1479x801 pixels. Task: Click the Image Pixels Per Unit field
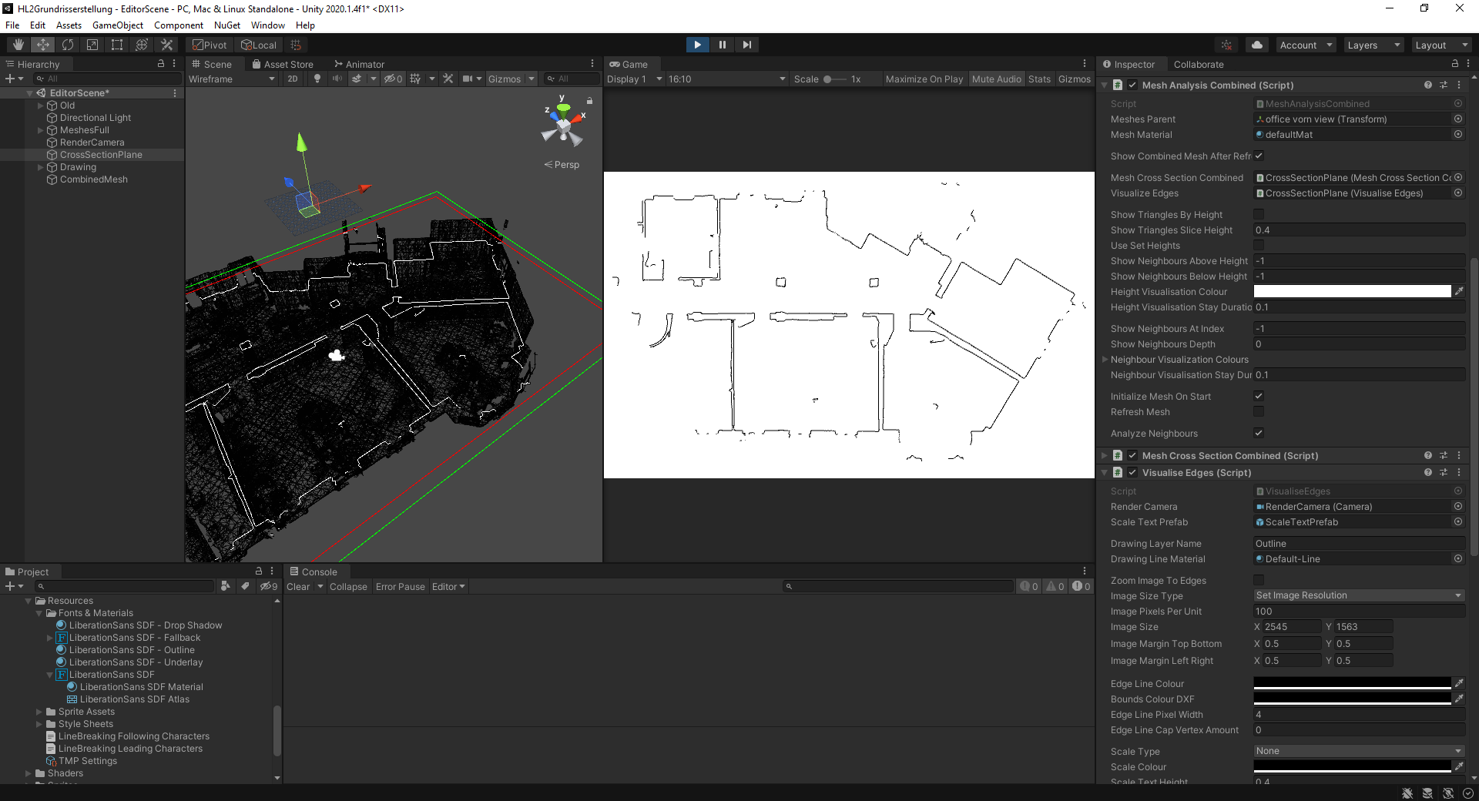[1358, 611]
